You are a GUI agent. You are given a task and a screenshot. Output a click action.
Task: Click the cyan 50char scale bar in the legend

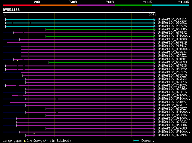pyautogui.click(x=136, y=141)
